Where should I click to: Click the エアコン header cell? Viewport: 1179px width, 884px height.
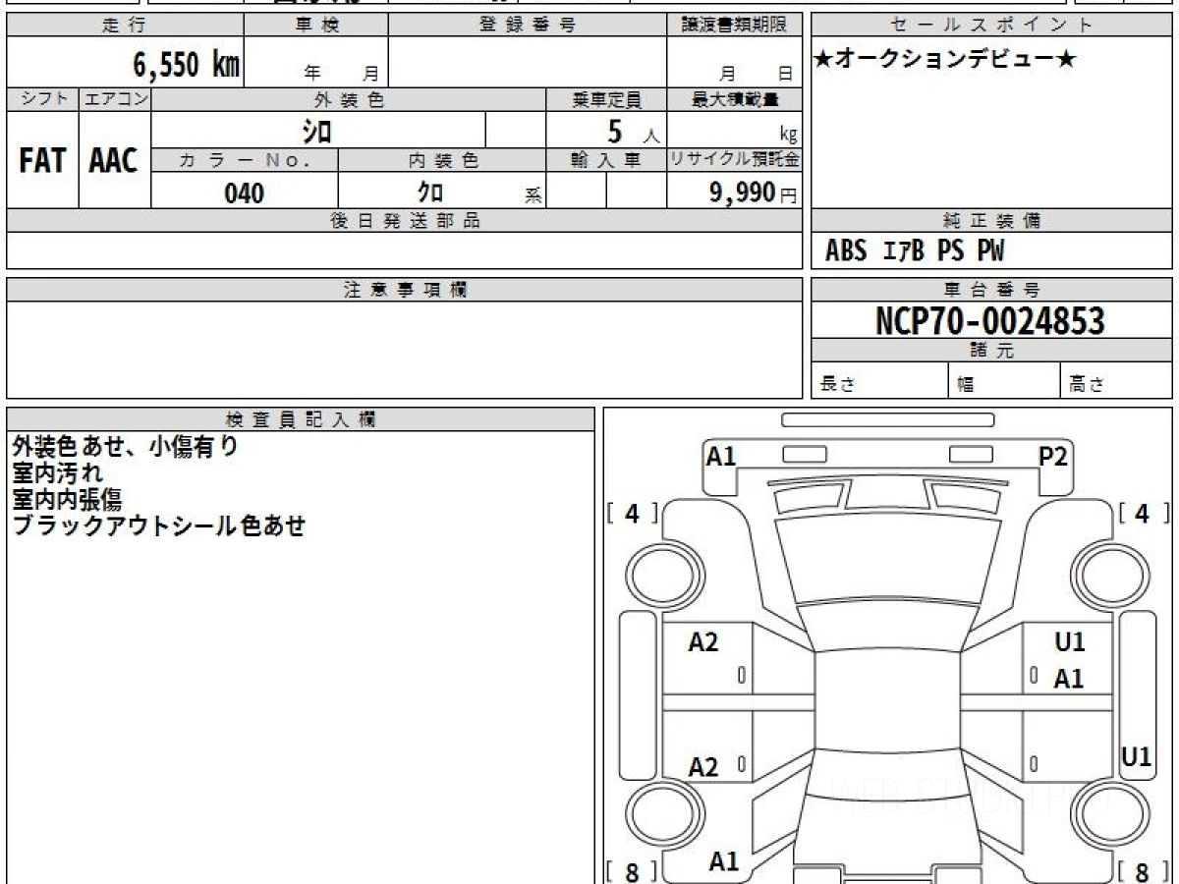click(x=115, y=99)
